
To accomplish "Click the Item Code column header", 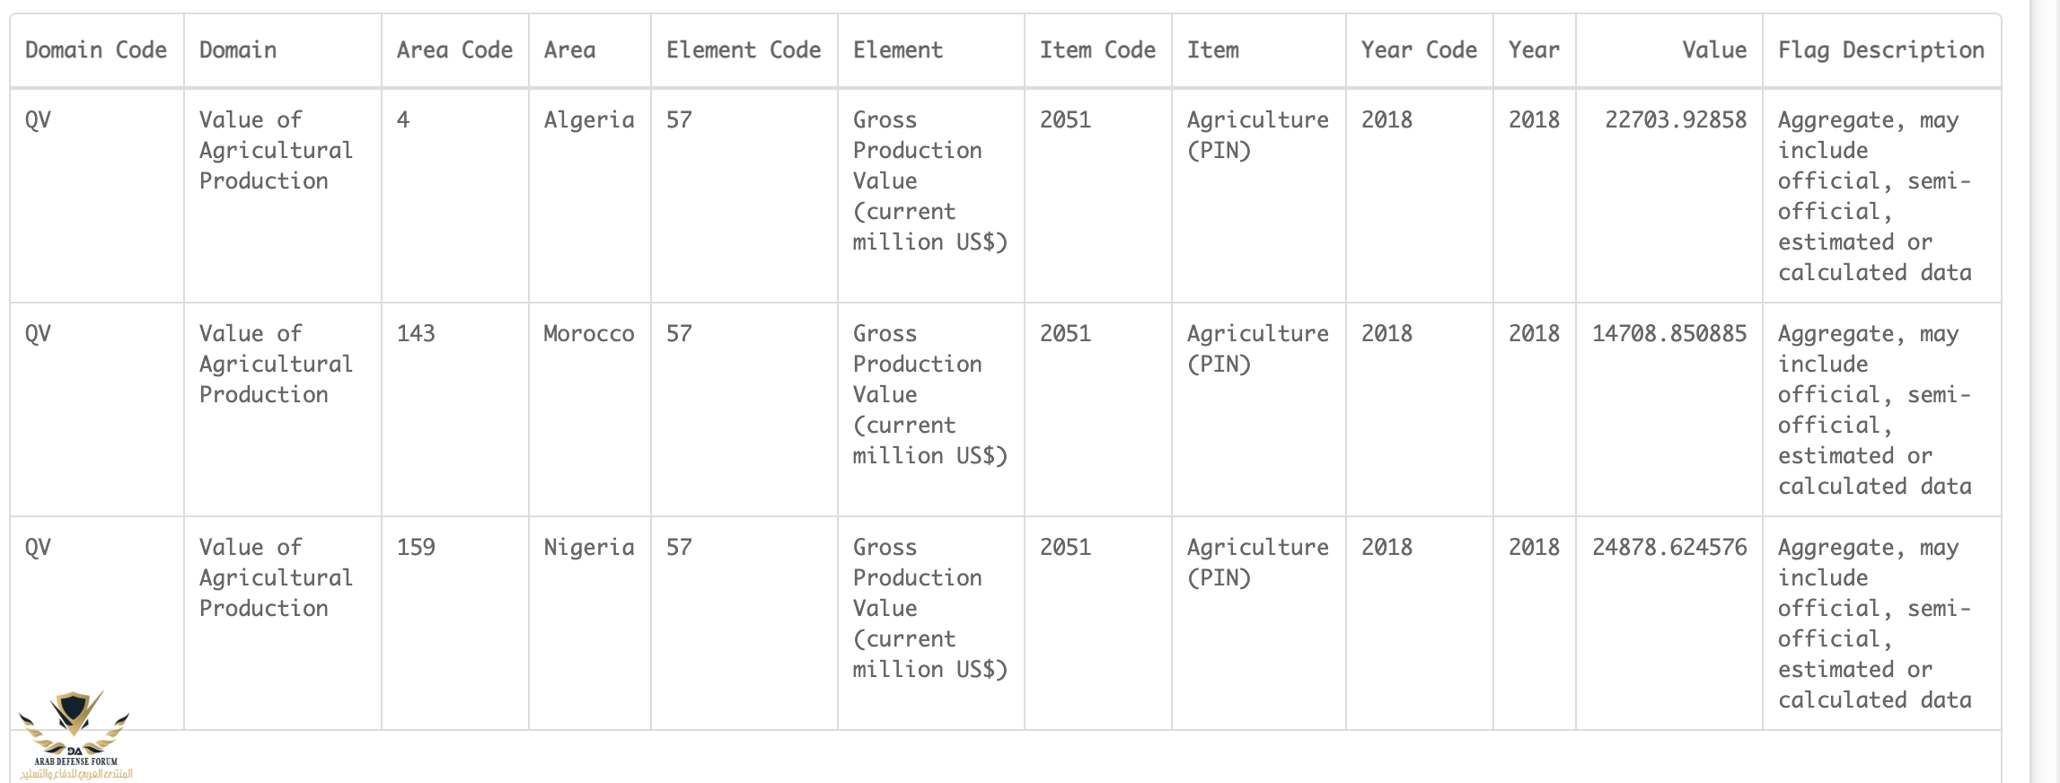I will point(1096,50).
